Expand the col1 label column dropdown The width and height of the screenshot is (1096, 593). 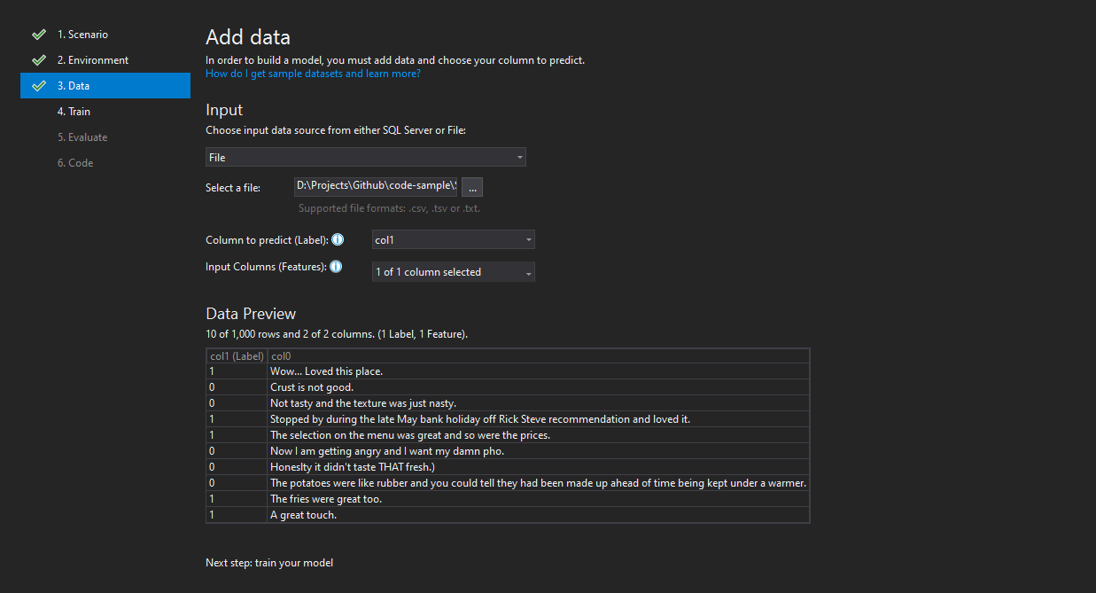[x=453, y=240]
